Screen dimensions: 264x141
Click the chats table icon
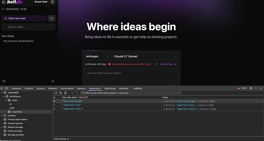click(x=9, y=100)
